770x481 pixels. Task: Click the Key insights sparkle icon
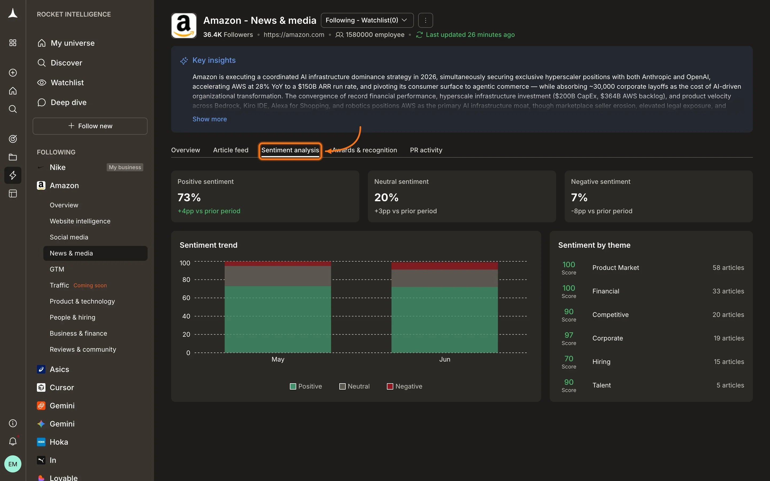(x=184, y=60)
